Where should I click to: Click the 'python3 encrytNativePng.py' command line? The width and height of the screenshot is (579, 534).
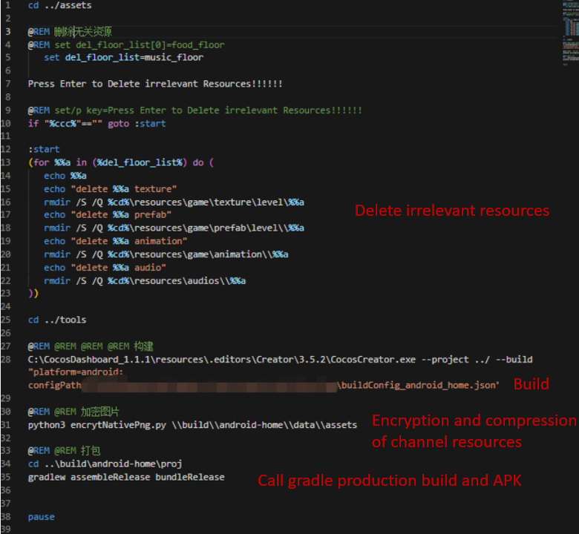pos(192,425)
